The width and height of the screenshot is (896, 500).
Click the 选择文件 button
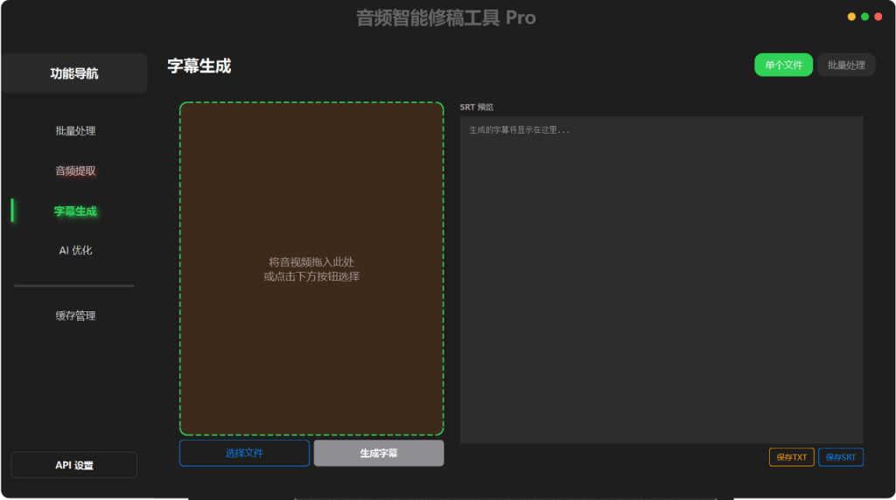point(245,453)
